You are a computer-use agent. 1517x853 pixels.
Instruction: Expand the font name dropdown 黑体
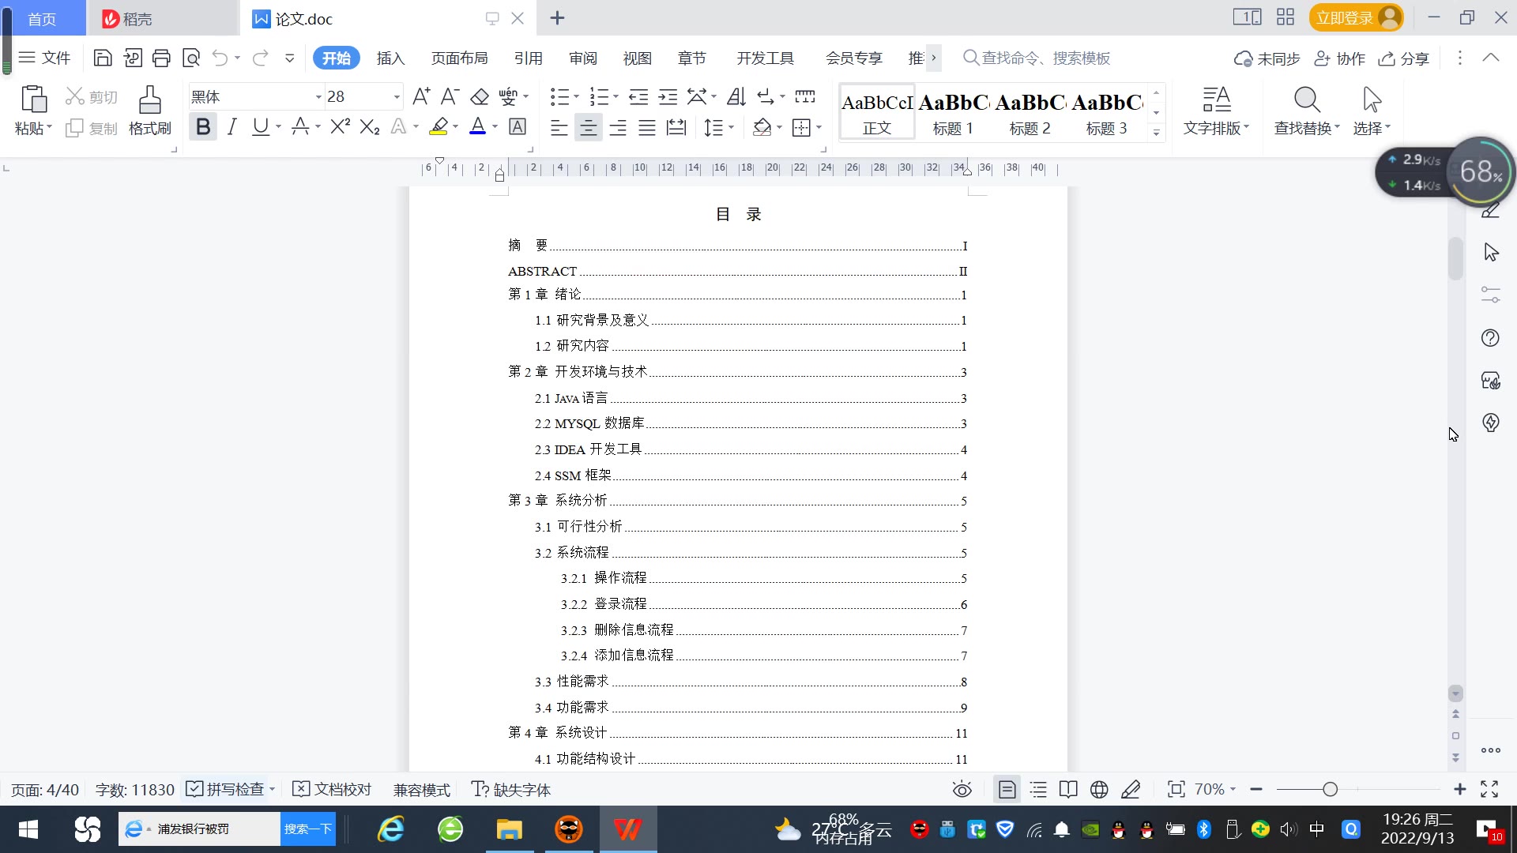(318, 97)
